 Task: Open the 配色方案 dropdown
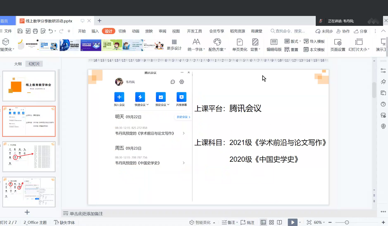(225, 50)
